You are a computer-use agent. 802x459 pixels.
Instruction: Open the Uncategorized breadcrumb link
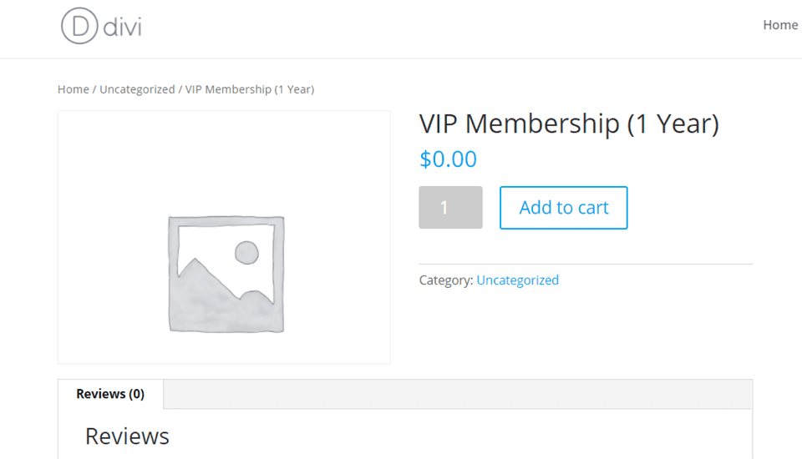point(137,89)
